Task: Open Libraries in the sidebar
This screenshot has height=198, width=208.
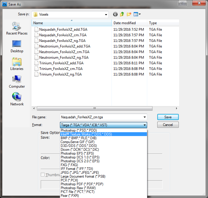Action: (17, 64)
